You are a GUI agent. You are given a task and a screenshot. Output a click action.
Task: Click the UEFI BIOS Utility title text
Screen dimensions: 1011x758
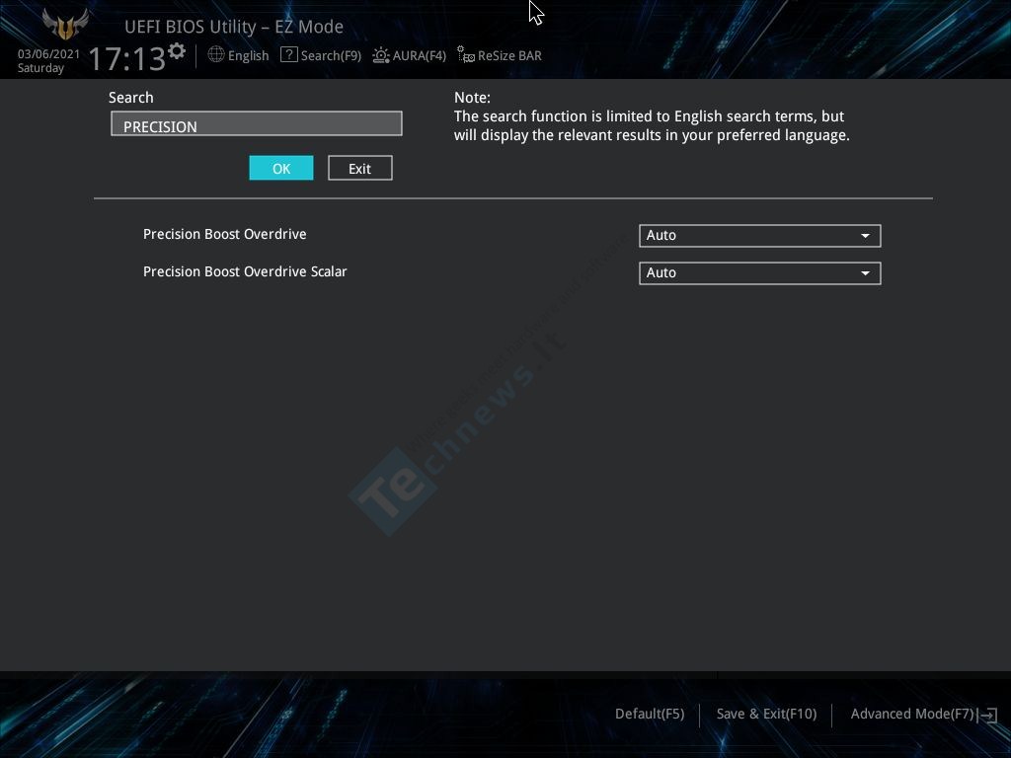point(233,27)
